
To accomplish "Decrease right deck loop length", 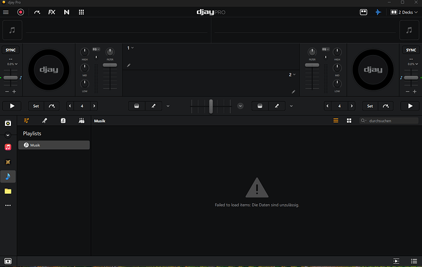I will pyautogui.click(x=328, y=106).
